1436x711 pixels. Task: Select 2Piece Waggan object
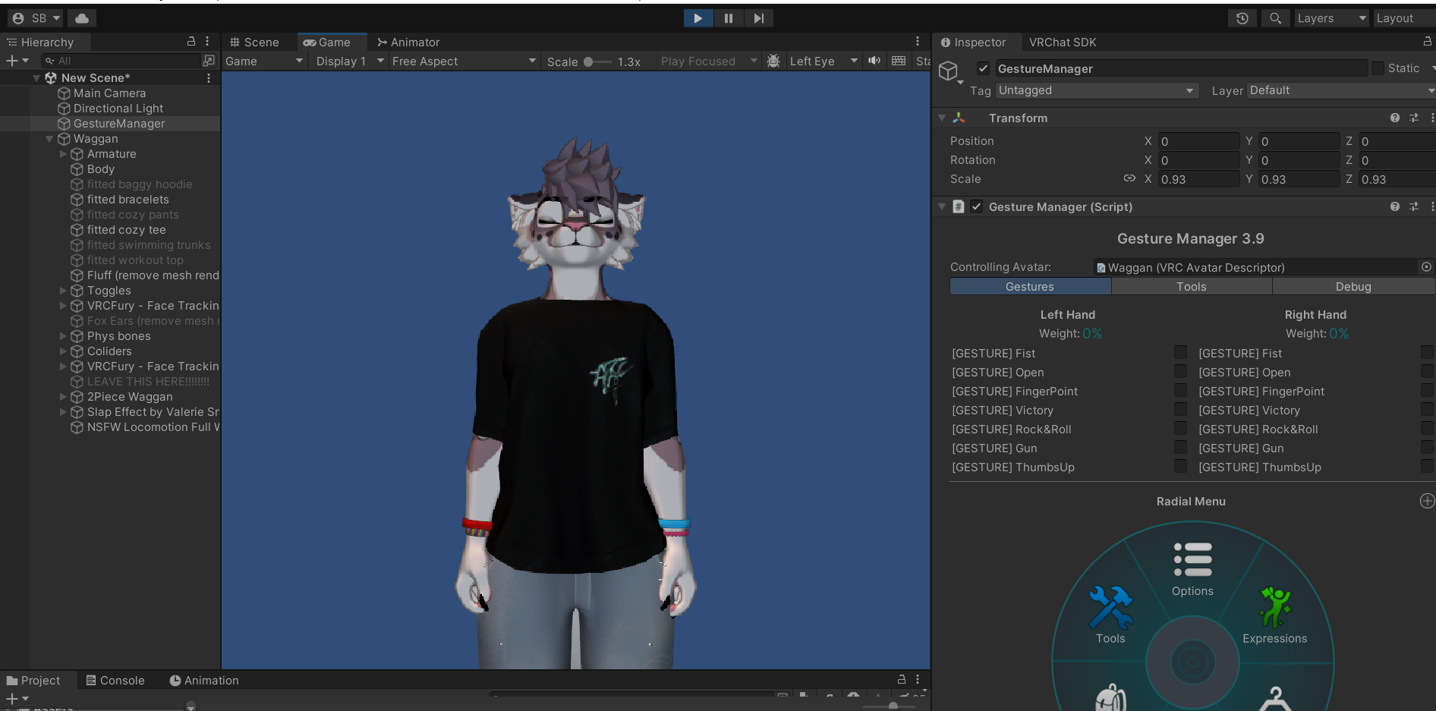(x=130, y=397)
